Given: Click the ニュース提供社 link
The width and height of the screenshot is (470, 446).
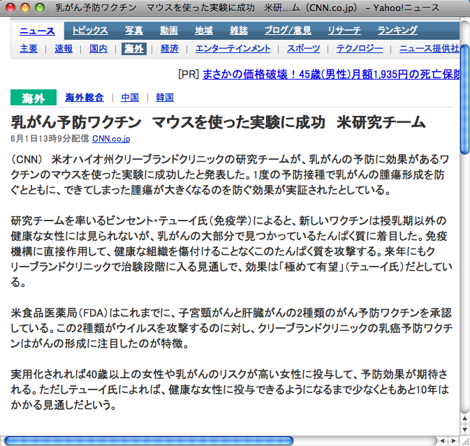Looking at the screenshot, I should [429, 49].
